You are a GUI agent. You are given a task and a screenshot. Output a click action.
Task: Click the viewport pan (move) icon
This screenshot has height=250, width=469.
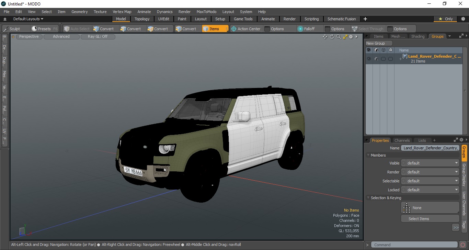(x=325, y=37)
